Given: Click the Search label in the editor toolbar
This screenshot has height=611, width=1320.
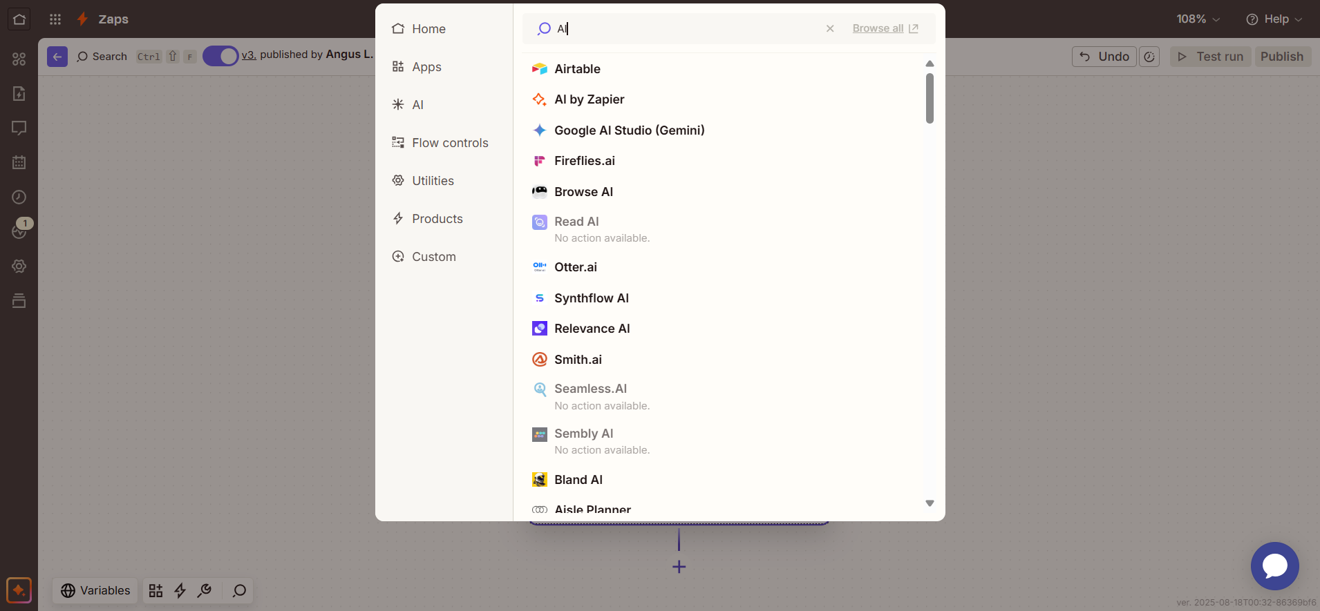Looking at the screenshot, I should (109, 57).
